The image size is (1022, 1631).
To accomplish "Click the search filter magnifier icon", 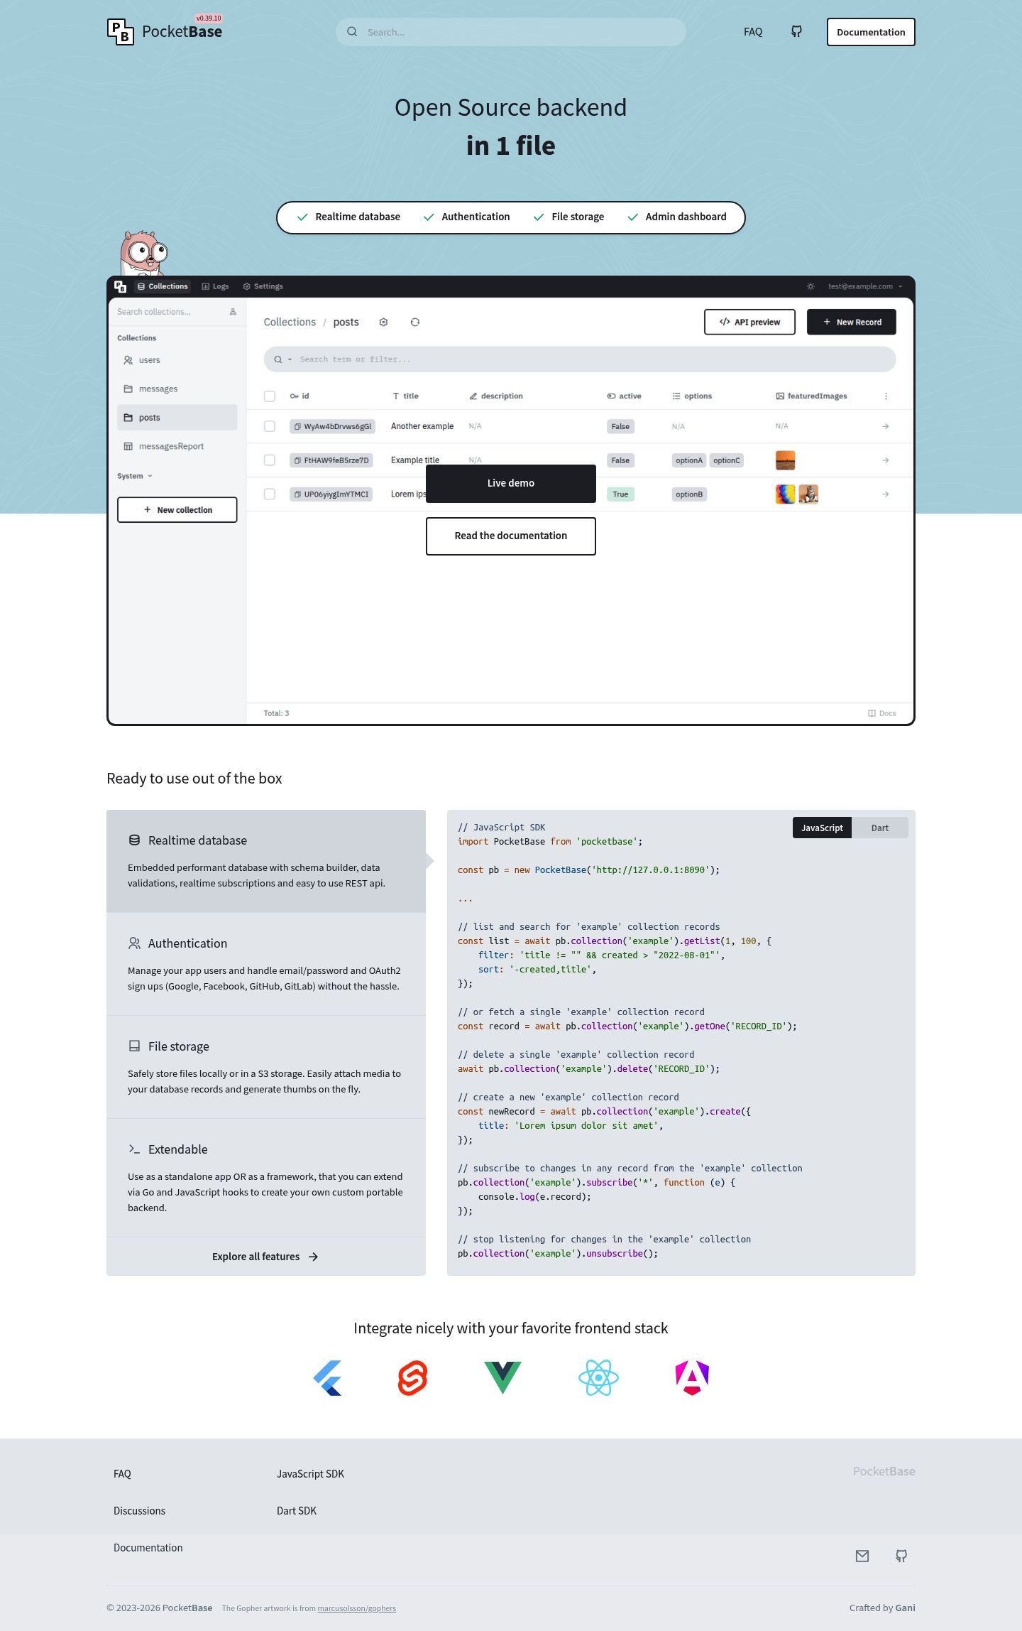I will (x=278, y=359).
